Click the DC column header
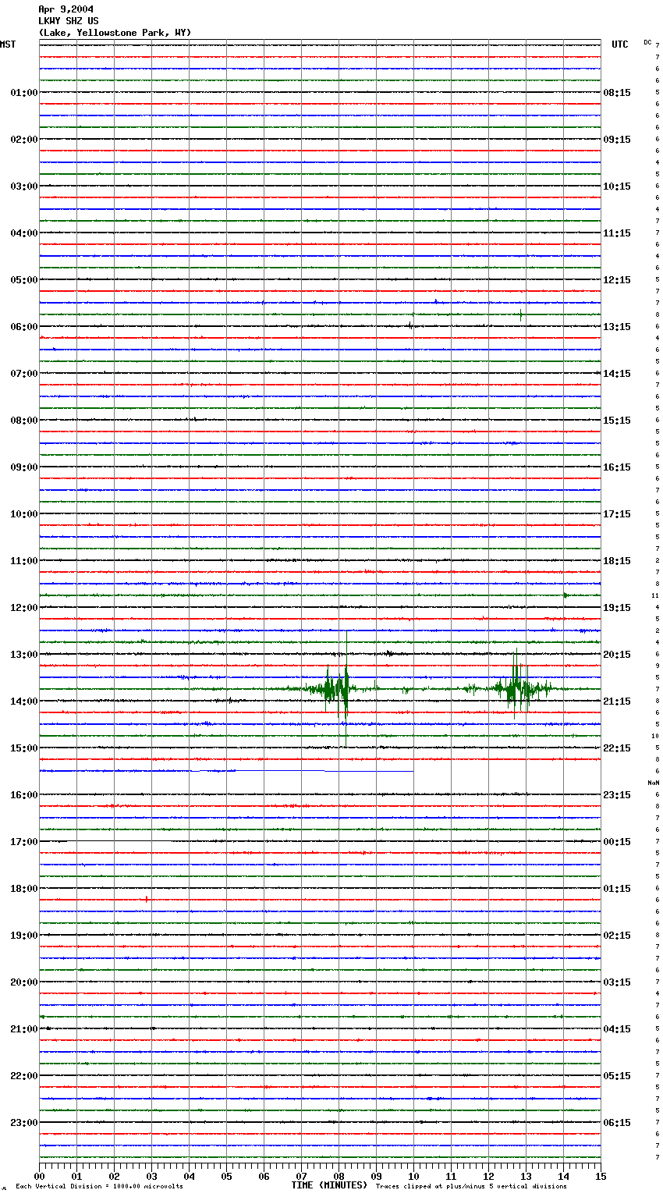 (x=647, y=42)
